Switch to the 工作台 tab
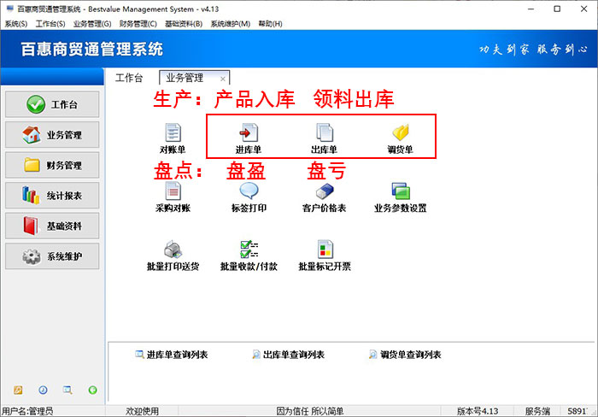This screenshot has height=417, width=598. [x=129, y=78]
